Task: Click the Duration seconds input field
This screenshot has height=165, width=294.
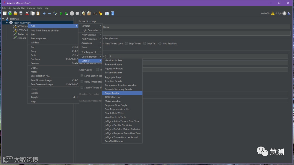Action: [x=215, y=94]
